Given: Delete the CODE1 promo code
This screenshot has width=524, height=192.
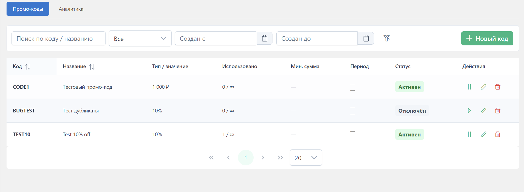Looking at the screenshot, I should pos(498,87).
